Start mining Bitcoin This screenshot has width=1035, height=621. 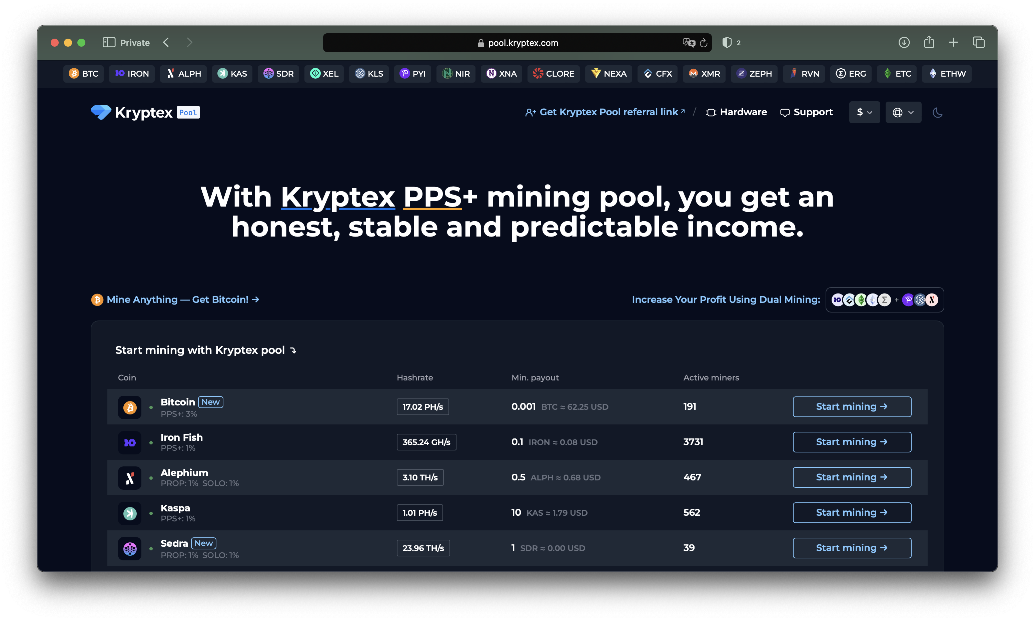click(x=852, y=407)
